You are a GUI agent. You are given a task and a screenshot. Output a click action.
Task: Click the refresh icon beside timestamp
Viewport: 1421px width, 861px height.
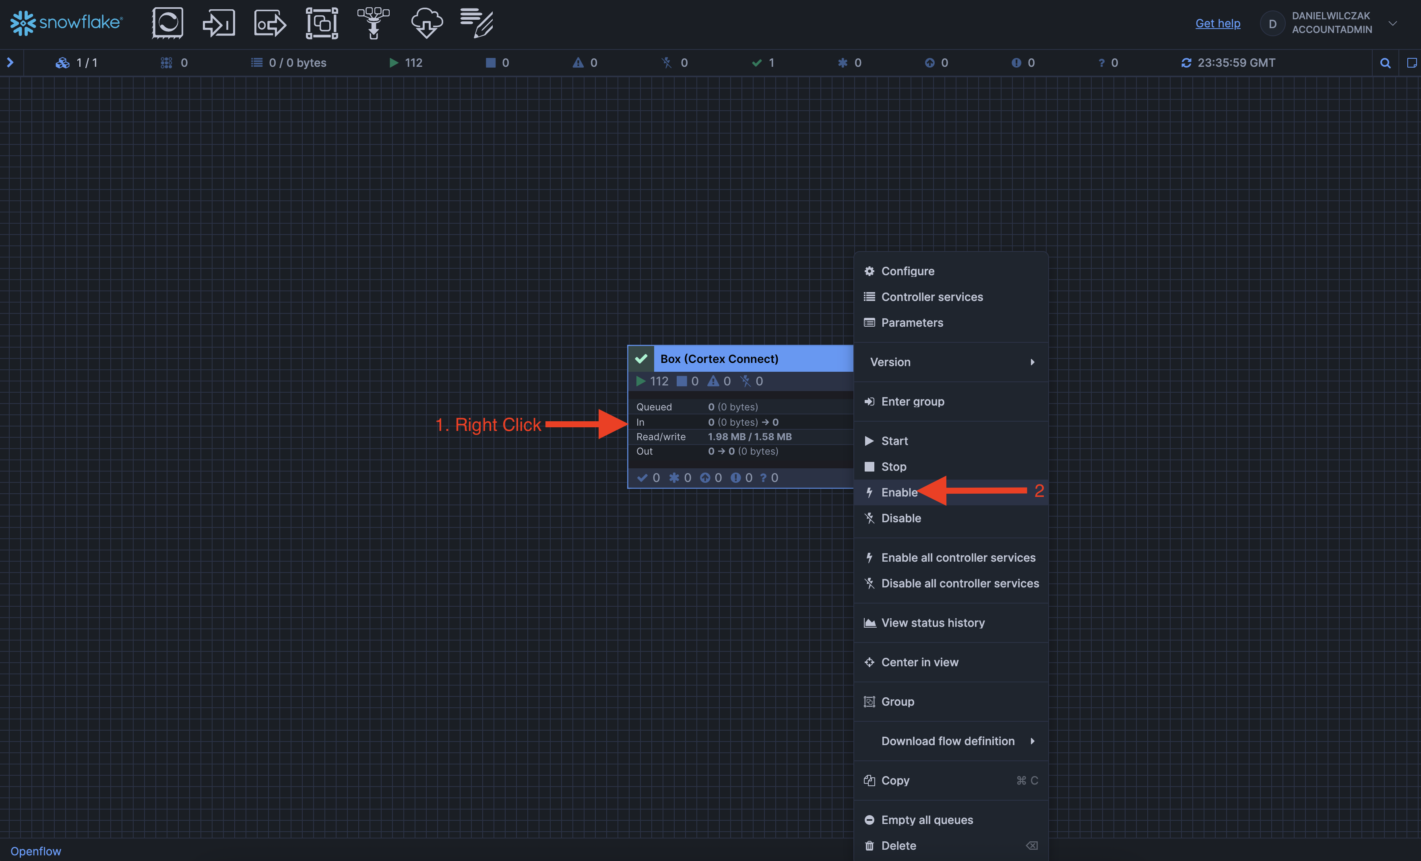tap(1186, 63)
